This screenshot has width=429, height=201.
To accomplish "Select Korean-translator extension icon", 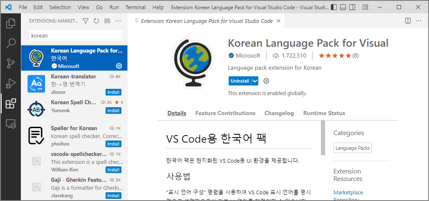I will (36, 84).
